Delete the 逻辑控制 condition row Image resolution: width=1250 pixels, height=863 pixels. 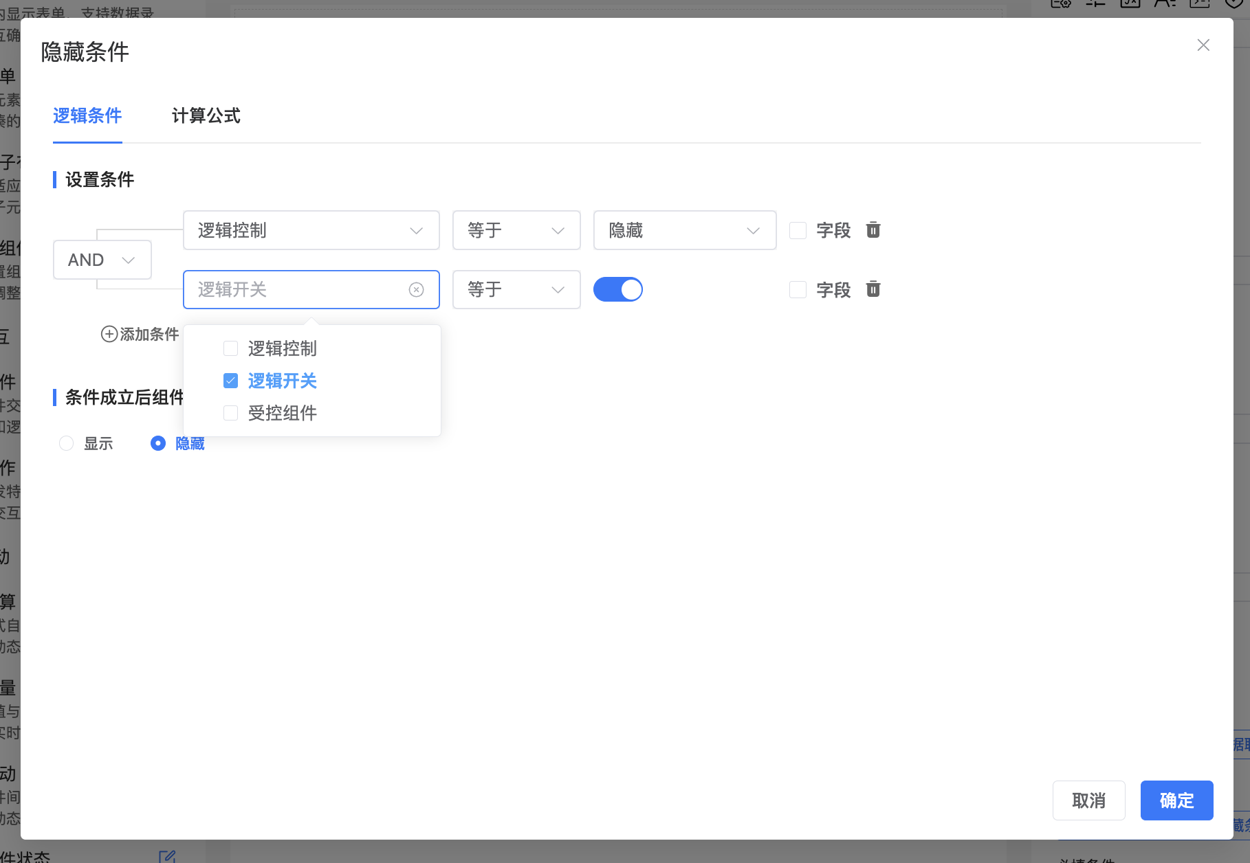[x=873, y=229]
